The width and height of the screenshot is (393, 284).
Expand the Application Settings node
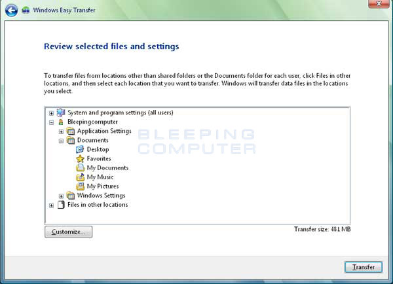(61, 132)
